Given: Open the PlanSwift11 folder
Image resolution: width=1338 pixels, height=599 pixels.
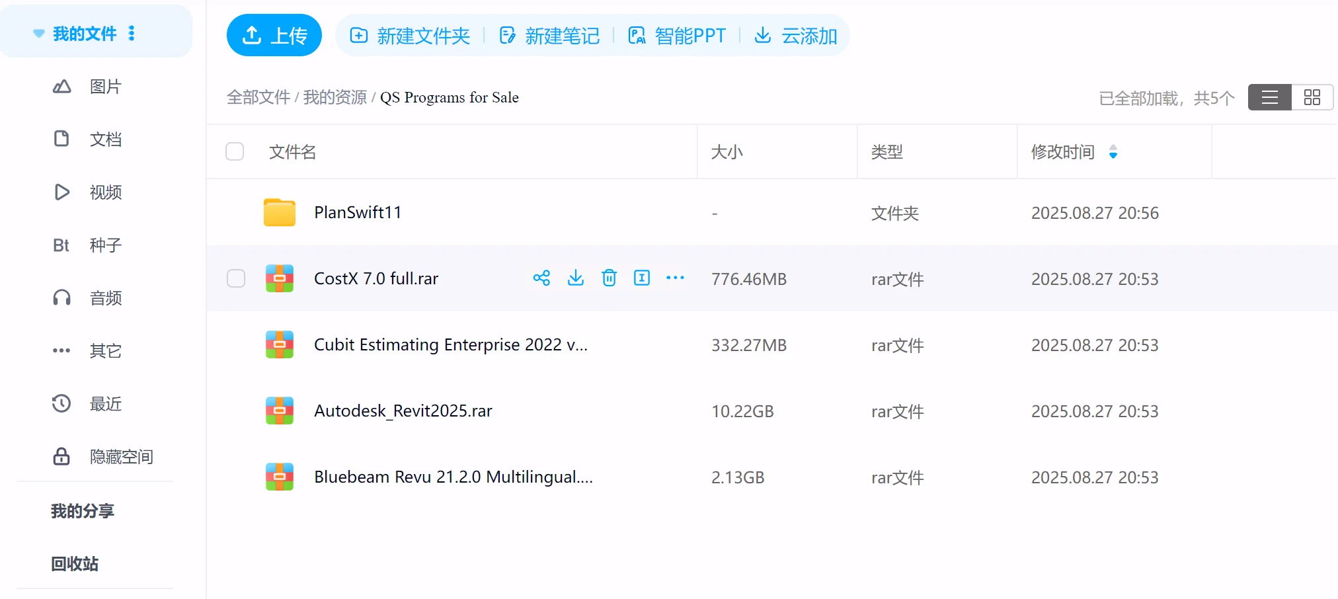Looking at the screenshot, I should click(x=358, y=212).
